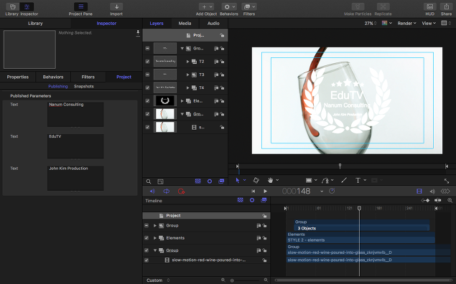456x284 pixels.
Task: Show the audio timeline icon
Action: (x=432, y=191)
